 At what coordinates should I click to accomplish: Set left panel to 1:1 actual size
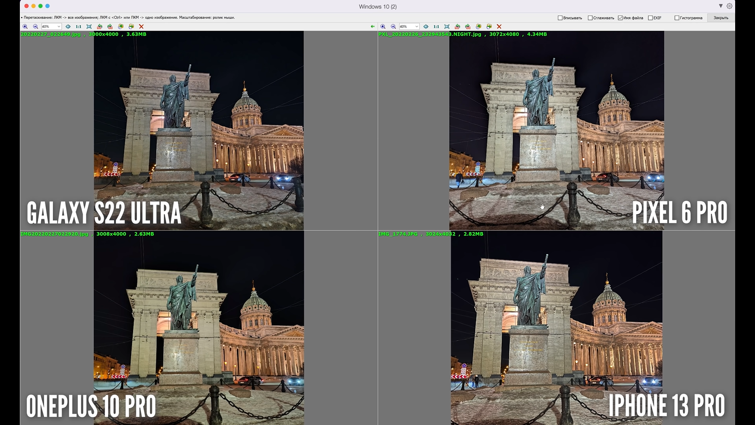[78, 26]
